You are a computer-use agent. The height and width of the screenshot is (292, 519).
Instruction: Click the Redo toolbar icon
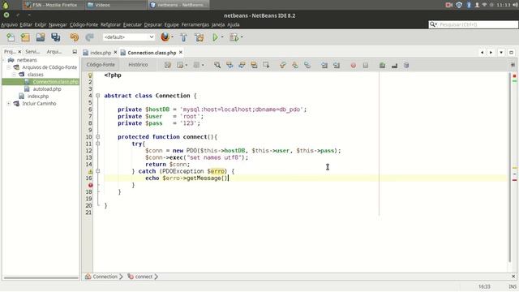pyautogui.click(x=89, y=37)
